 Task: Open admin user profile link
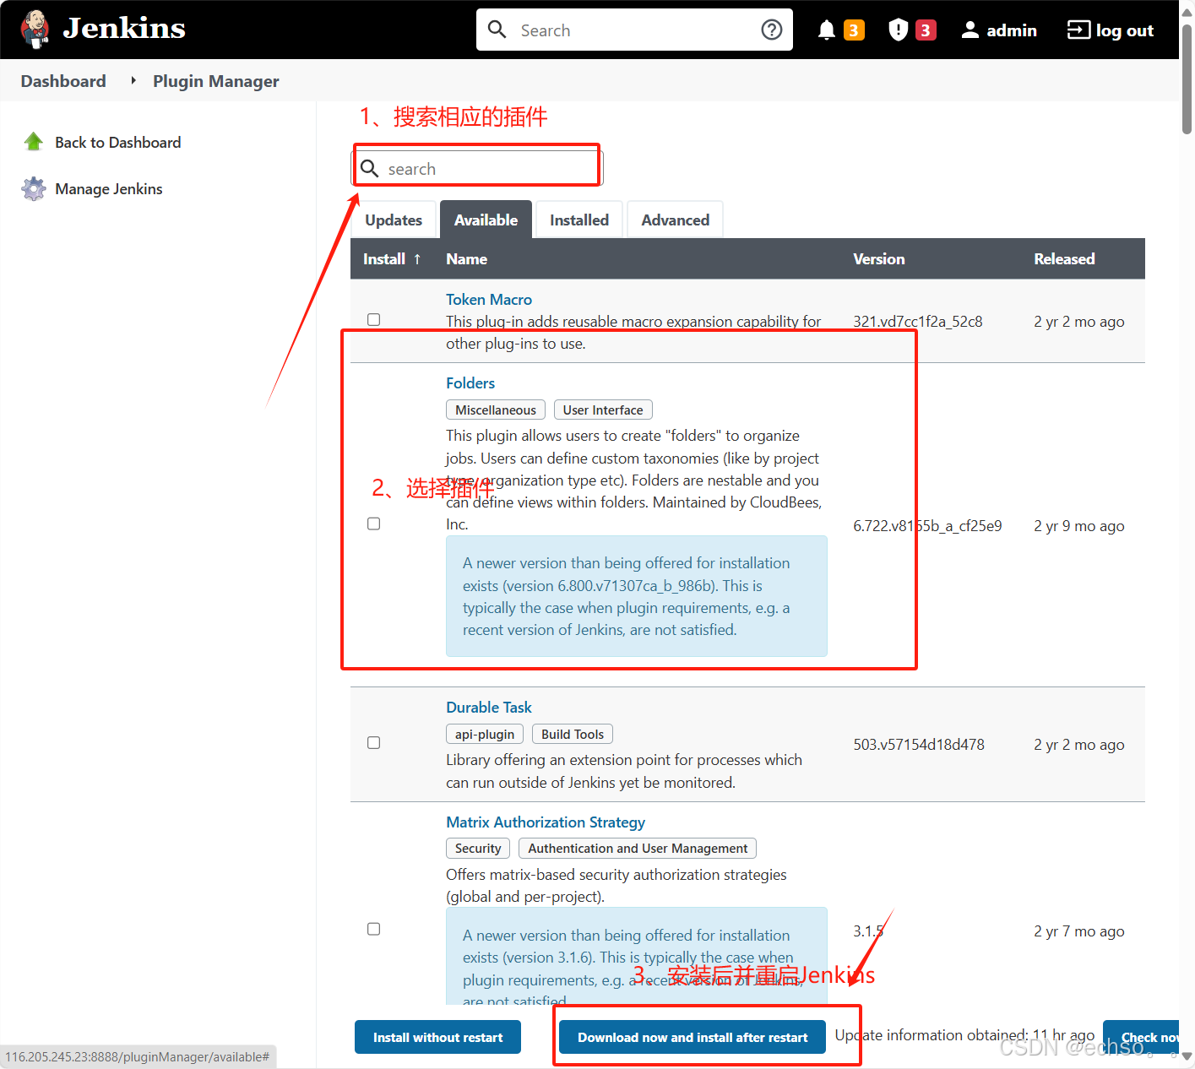[1012, 30]
